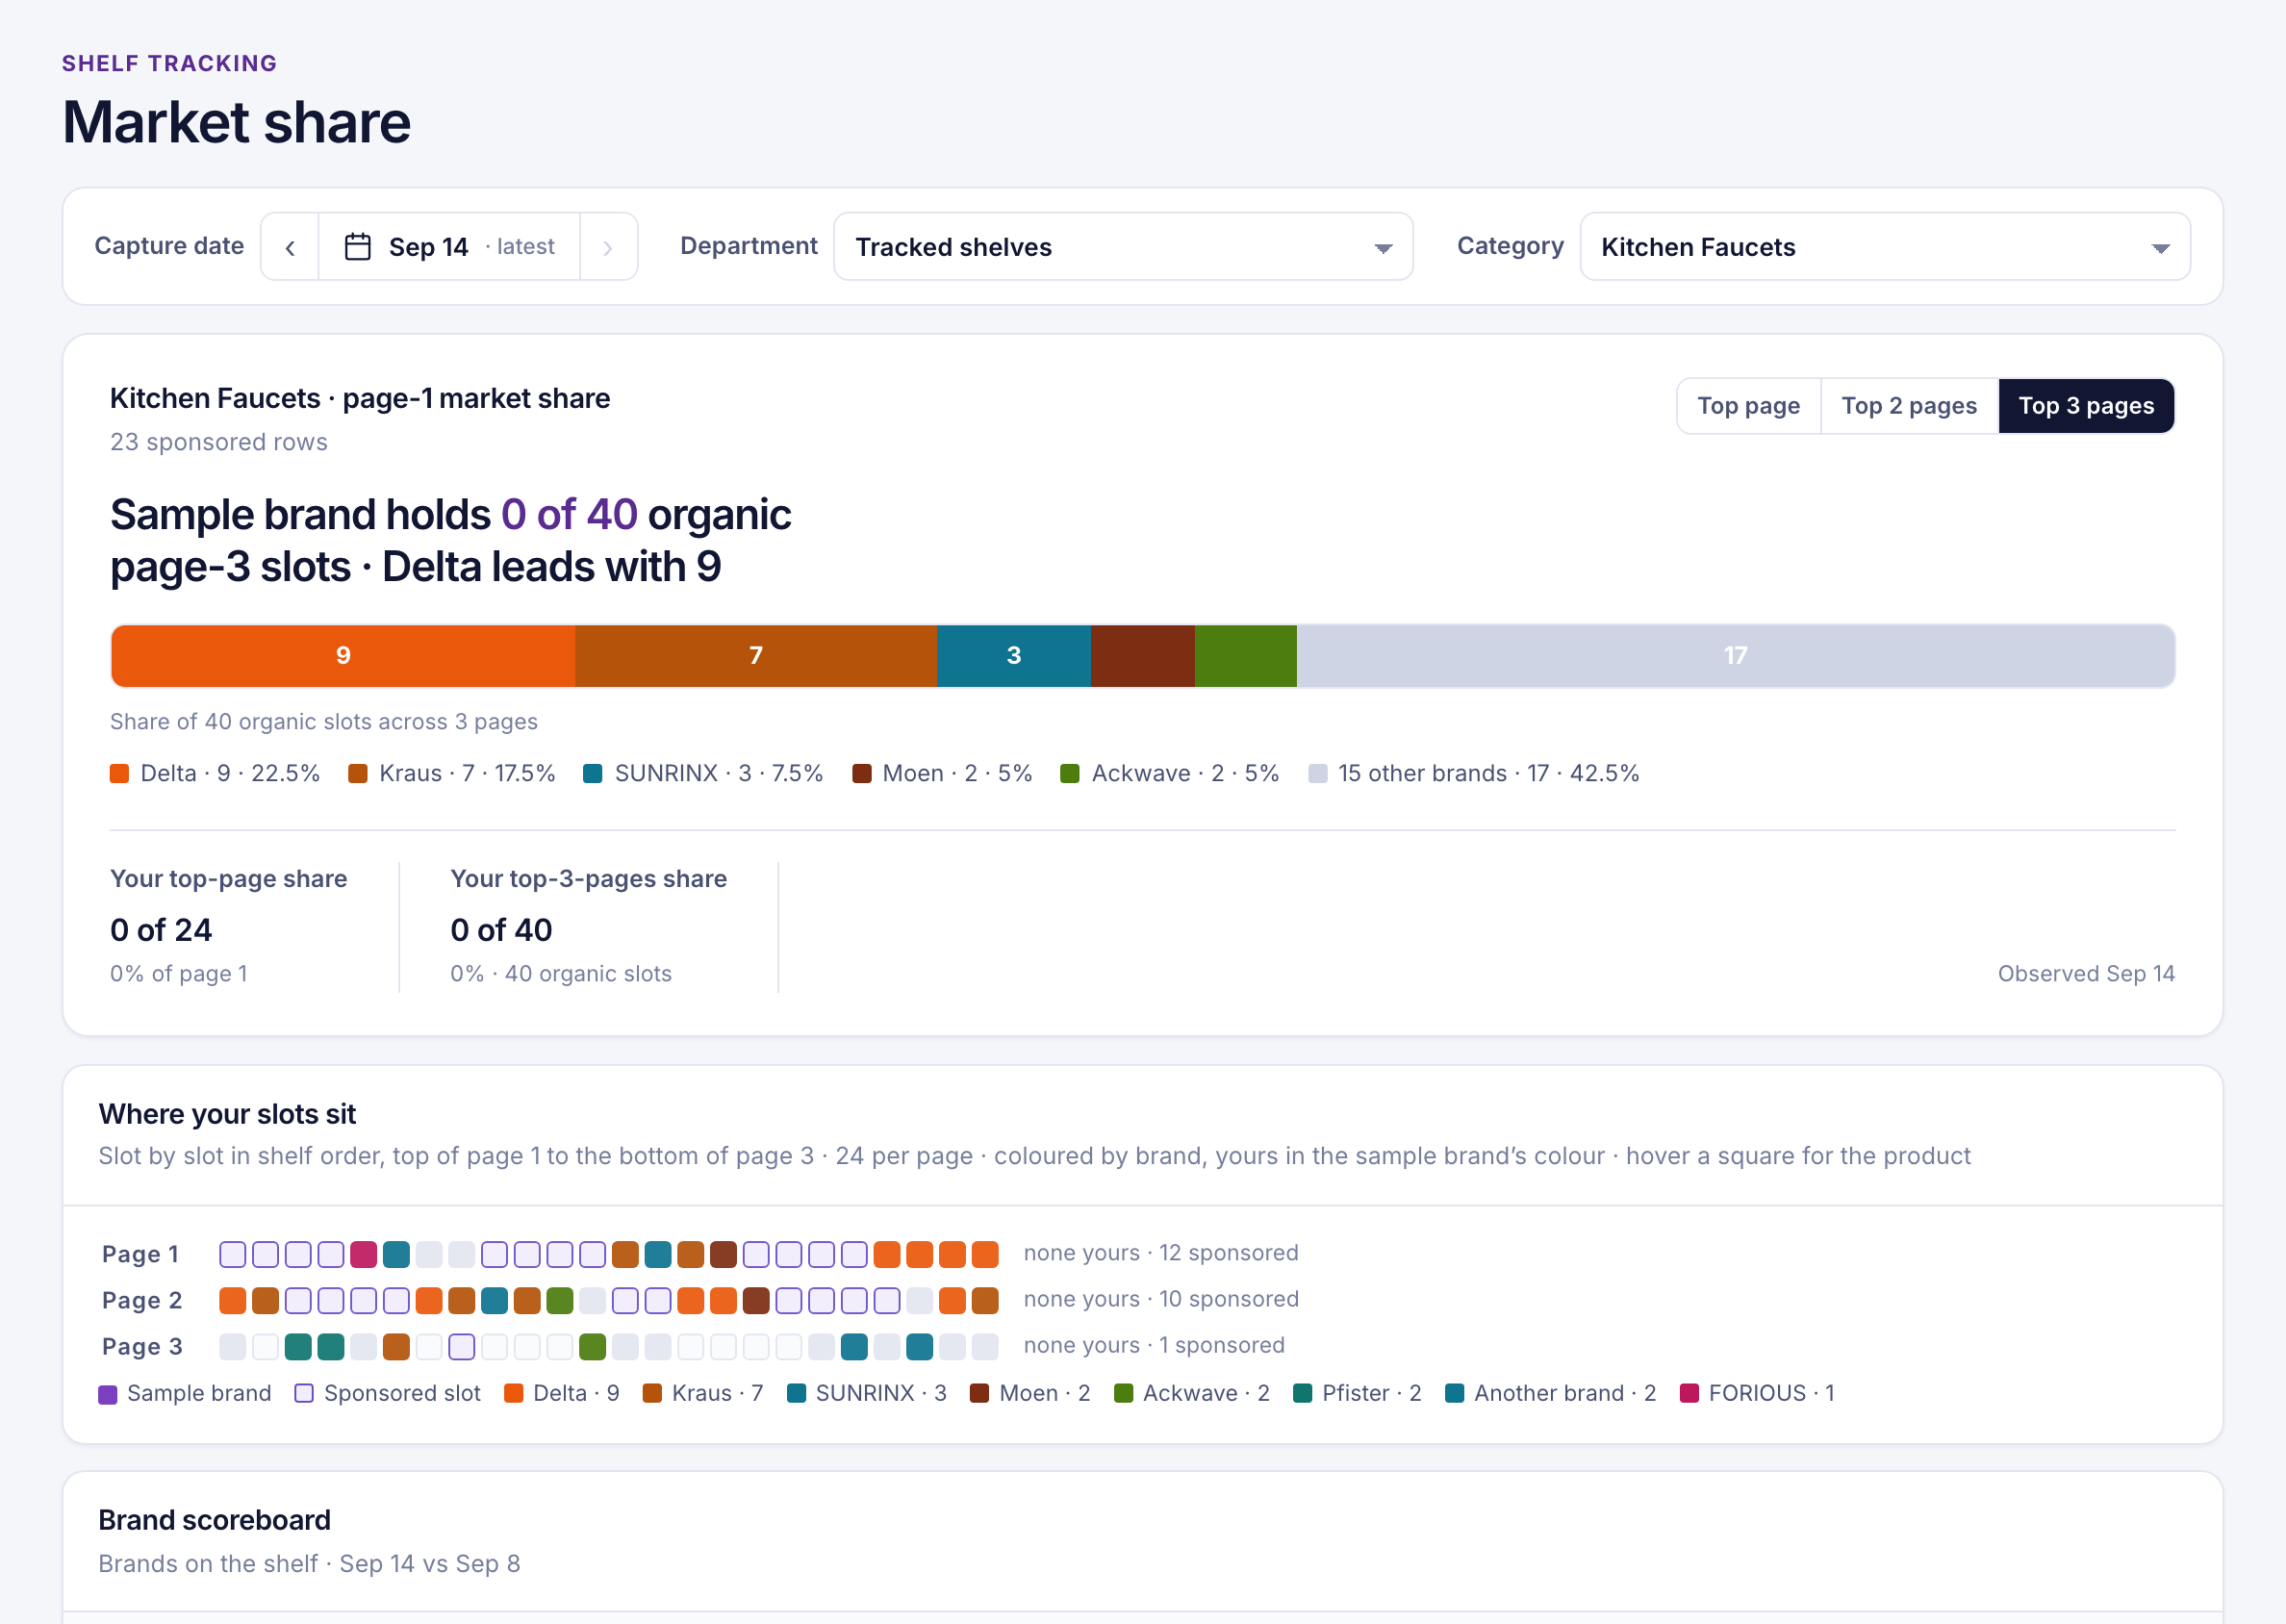Open the Sep 14 date picker
This screenshot has width=2286, height=1624.
[449, 247]
